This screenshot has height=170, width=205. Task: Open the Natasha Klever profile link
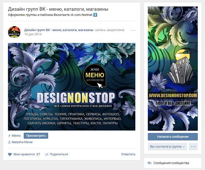click(22, 142)
